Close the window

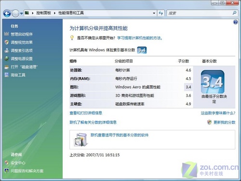pyautogui.click(x=232, y=3)
